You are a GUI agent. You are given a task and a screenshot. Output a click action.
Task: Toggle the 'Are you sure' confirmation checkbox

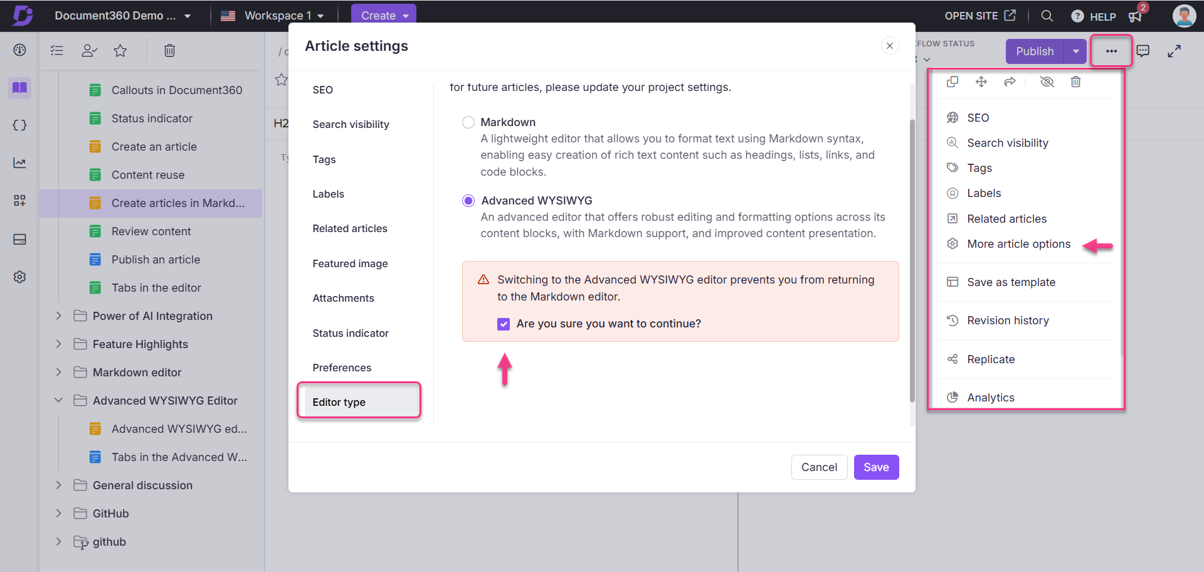(x=504, y=324)
